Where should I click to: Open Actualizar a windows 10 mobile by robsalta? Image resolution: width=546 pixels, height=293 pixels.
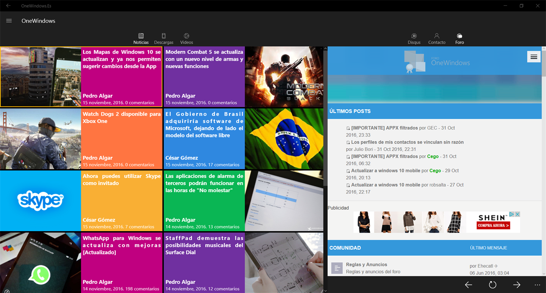(386, 185)
